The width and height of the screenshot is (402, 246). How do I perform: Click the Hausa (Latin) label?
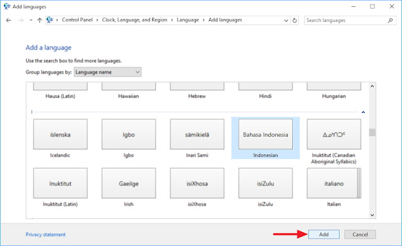[x=60, y=96]
